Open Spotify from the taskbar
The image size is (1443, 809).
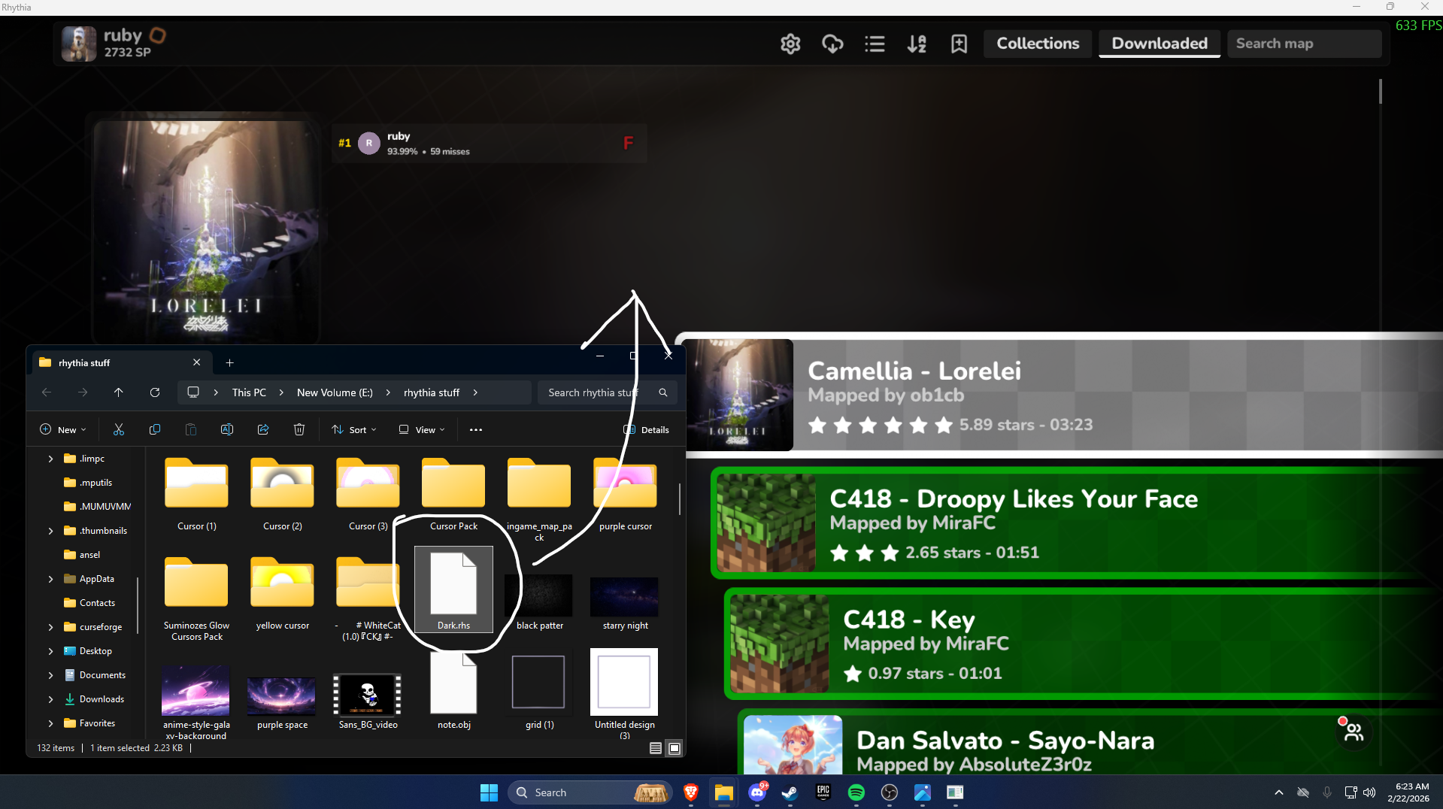(x=856, y=792)
